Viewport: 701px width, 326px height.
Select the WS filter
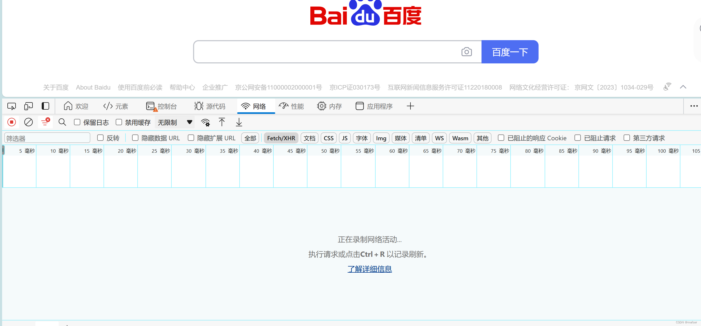coord(439,138)
